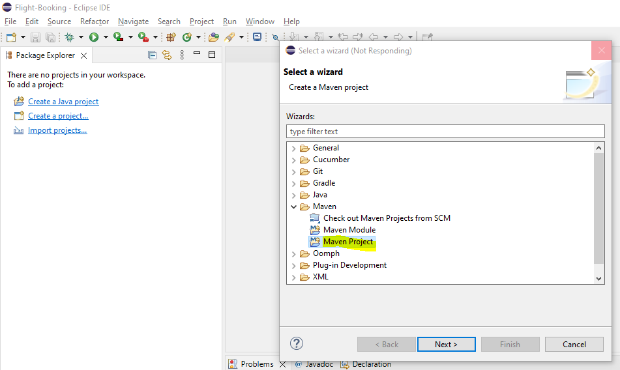
Task: Click the Next Annotation toolbar icon
Action: tap(294, 37)
